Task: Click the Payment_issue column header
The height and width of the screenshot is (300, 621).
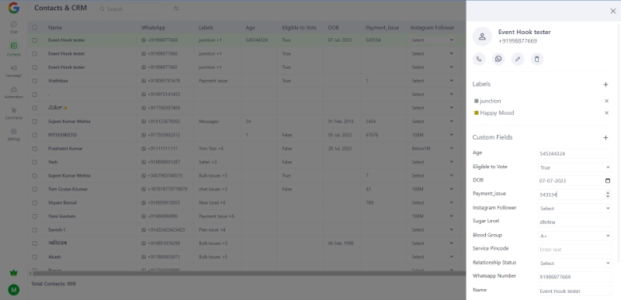Action: click(x=382, y=28)
